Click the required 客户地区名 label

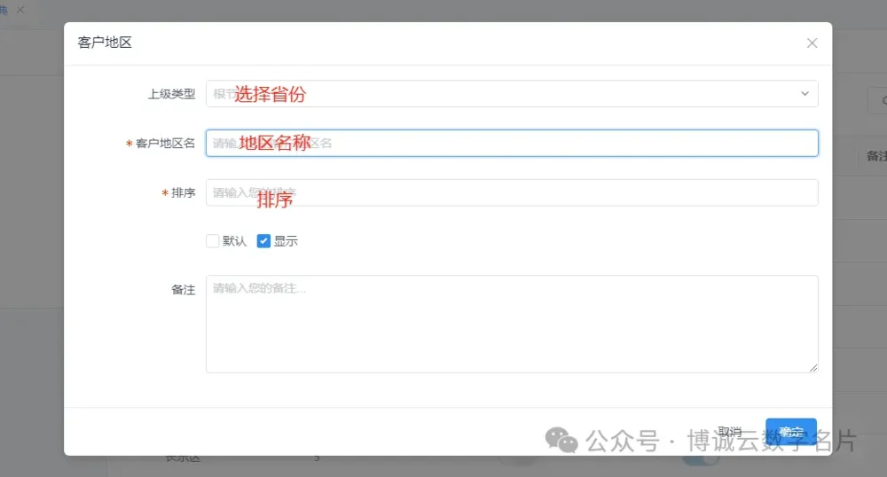point(165,144)
